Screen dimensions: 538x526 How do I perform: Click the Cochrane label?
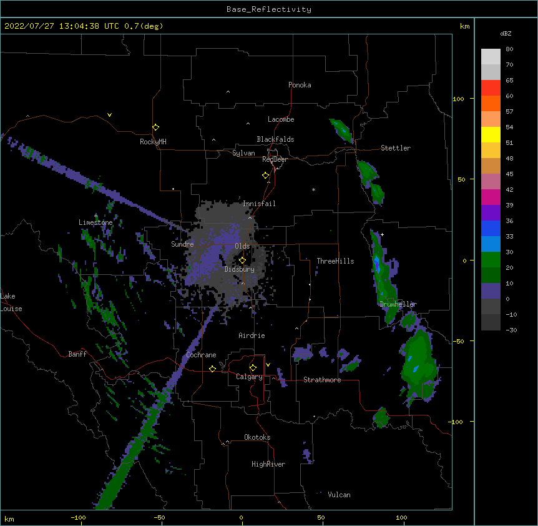click(201, 355)
